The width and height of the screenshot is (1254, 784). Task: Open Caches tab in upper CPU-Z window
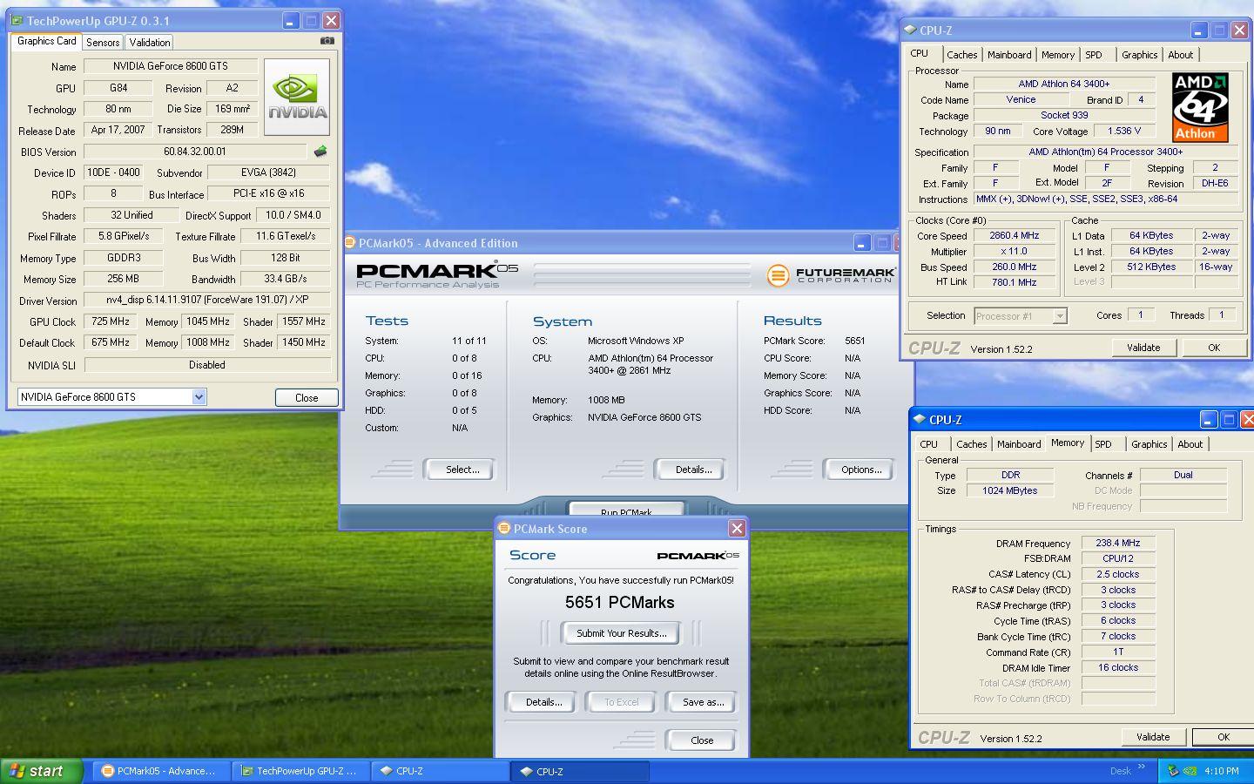(962, 55)
